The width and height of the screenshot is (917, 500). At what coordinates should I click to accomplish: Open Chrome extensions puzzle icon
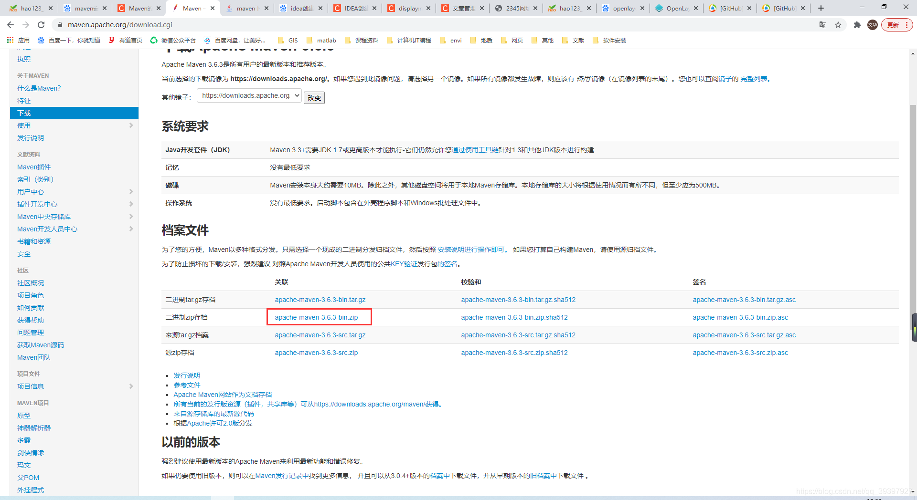pyautogui.click(x=857, y=25)
